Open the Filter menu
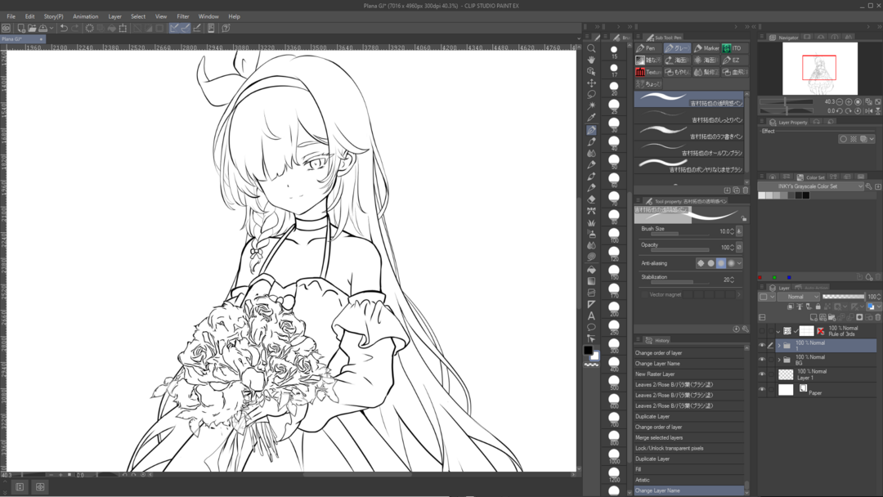The height and width of the screenshot is (497, 883). tap(182, 16)
